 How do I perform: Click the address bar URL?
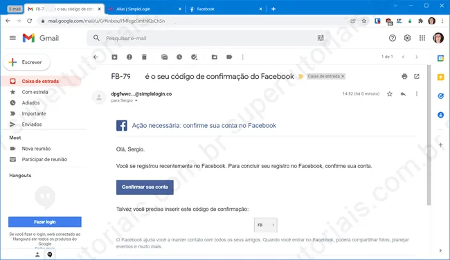(107, 21)
